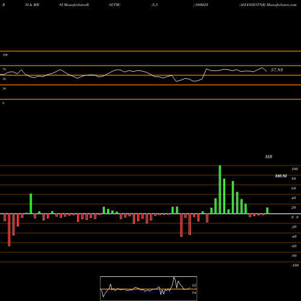
Task: Click the last green MR bar on the right
Action: coord(267,211)
